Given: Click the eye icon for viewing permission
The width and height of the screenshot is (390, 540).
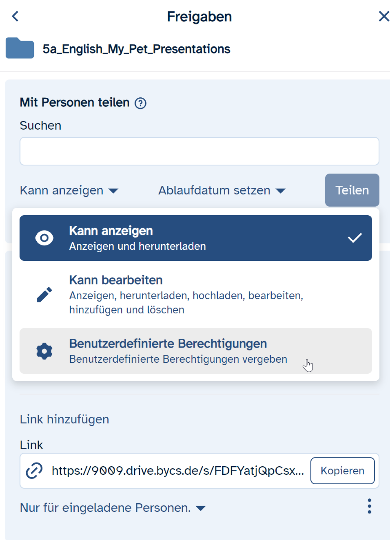Looking at the screenshot, I should [x=45, y=238].
